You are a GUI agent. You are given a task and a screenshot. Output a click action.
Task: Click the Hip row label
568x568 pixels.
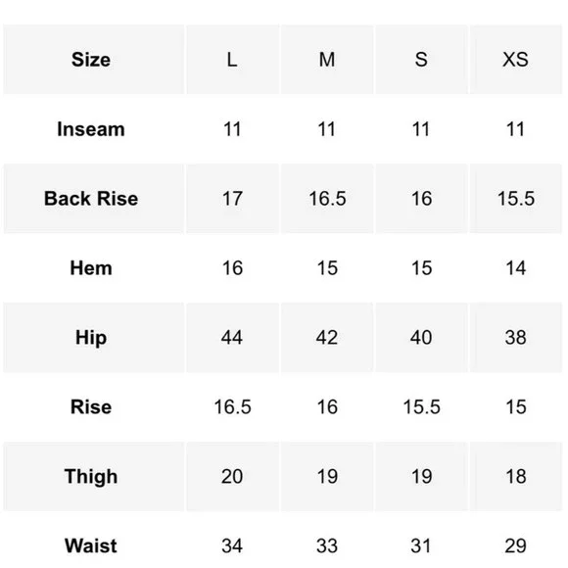tap(91, 338)
